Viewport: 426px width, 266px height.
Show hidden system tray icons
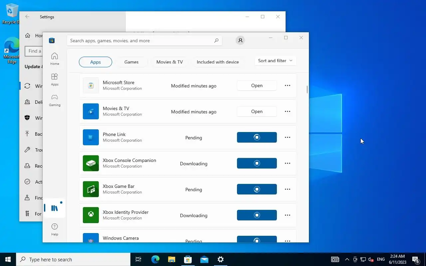click(347, 259)
